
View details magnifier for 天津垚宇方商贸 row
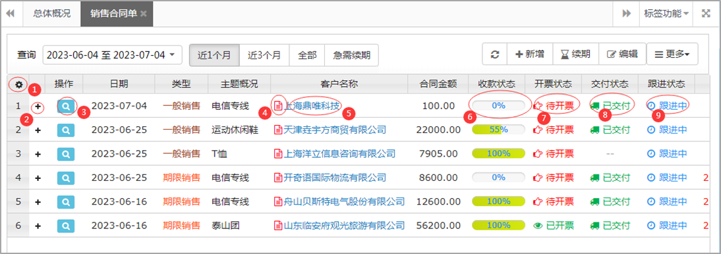click(66, 130)
